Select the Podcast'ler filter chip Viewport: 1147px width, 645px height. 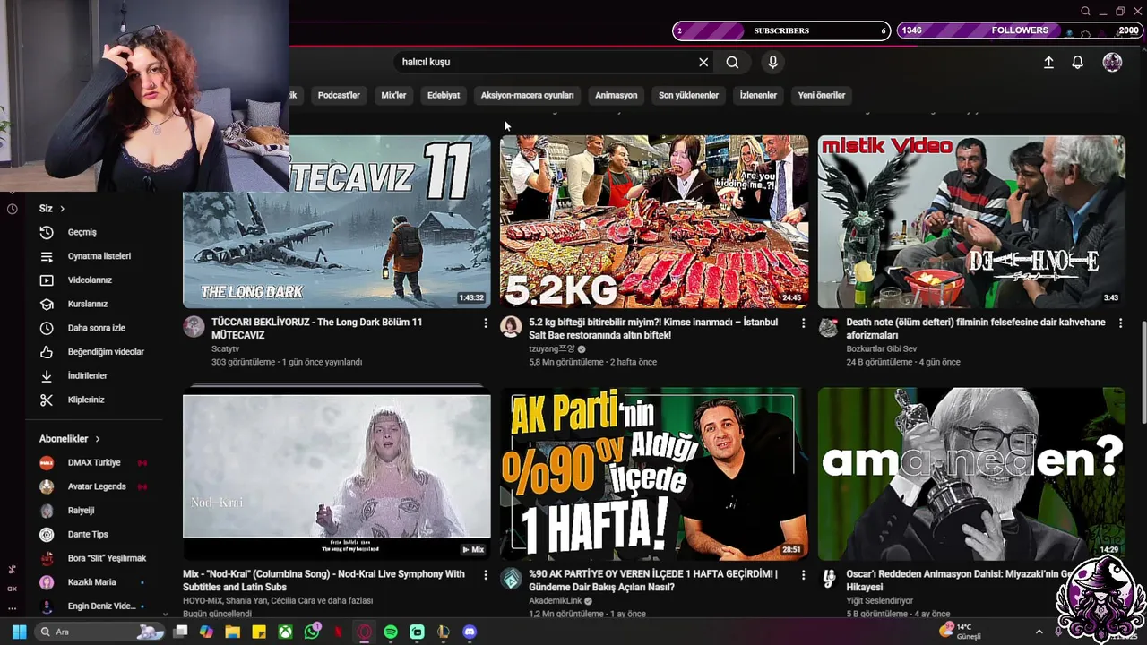[x=339, y=95]
